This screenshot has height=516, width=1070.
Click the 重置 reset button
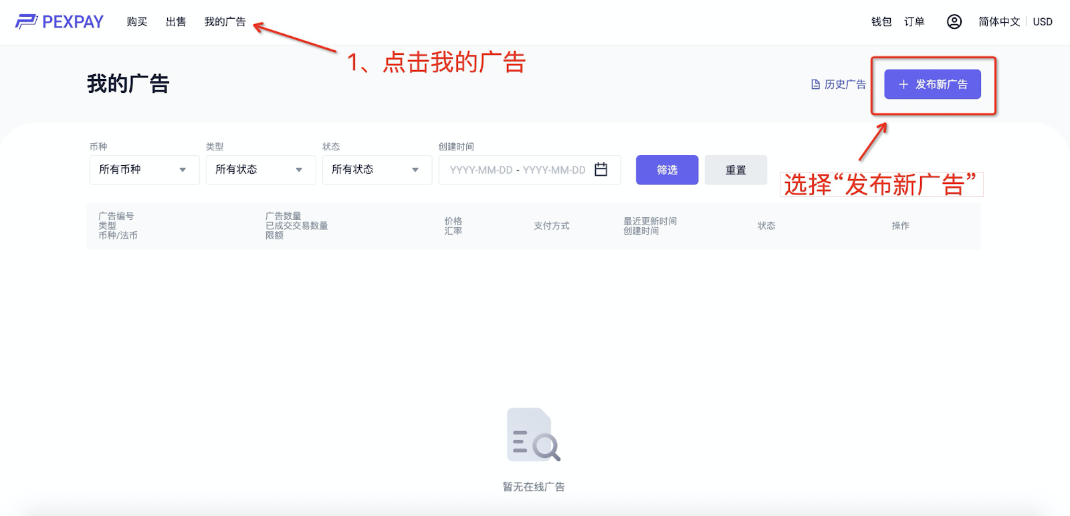(735, 170)
